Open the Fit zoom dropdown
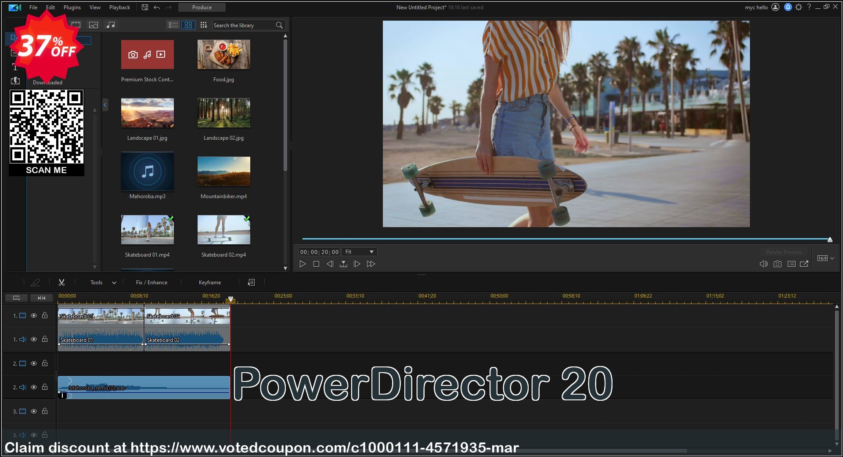 click(359, 252)
